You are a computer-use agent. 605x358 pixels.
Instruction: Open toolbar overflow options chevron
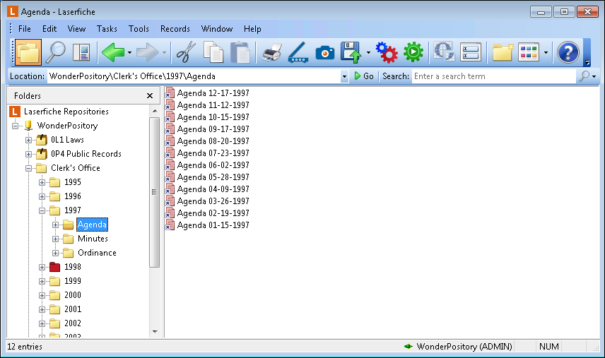[x=587, y=62]
